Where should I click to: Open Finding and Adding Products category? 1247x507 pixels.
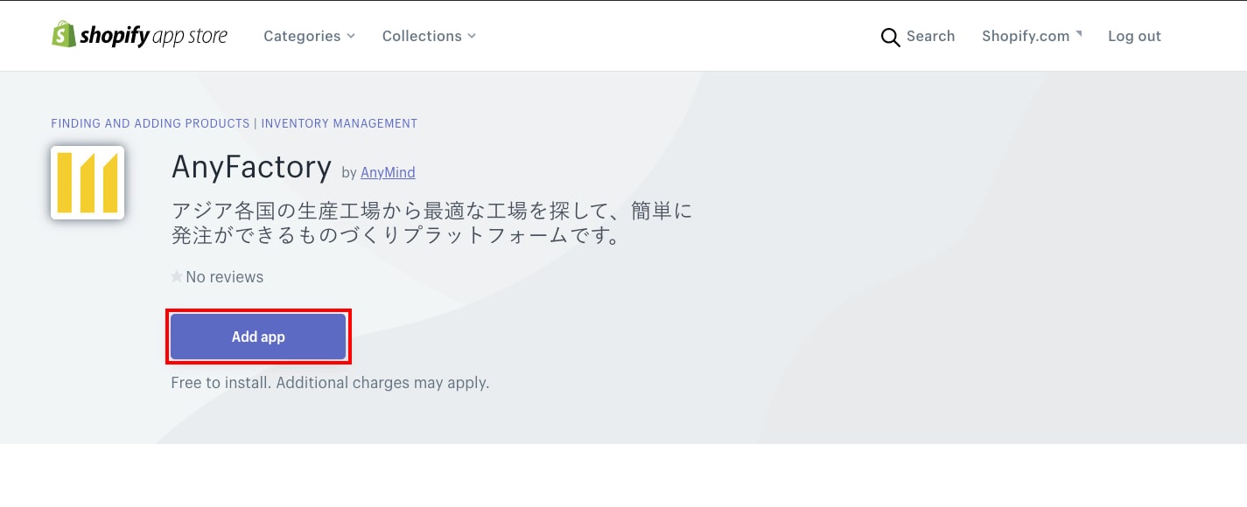pyautogui.click(x=151, y=123)
